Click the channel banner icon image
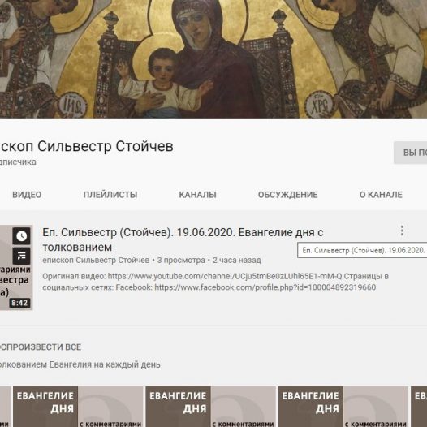 click(x=213, y=58)
